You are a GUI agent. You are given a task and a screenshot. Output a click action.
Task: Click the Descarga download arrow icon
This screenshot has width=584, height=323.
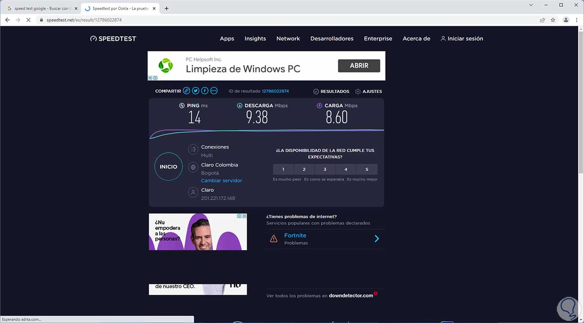239,105
